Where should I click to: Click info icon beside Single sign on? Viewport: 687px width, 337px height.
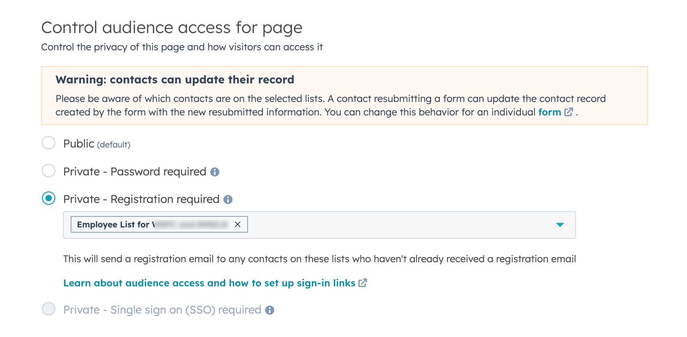(x=270, y=310)
